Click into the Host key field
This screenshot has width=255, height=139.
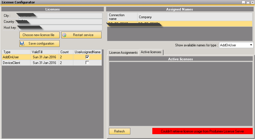coord(60,28)
